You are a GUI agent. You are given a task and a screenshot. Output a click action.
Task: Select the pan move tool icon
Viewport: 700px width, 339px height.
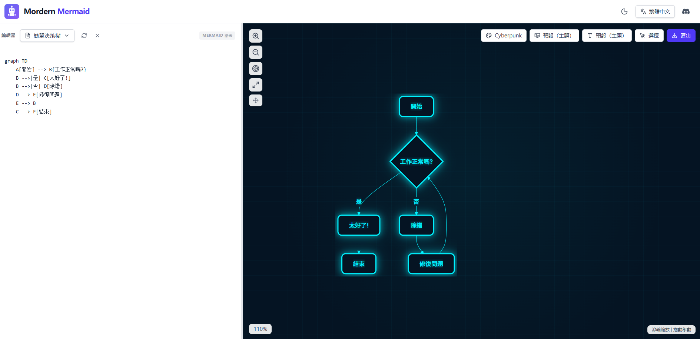(x=256, y=100)
